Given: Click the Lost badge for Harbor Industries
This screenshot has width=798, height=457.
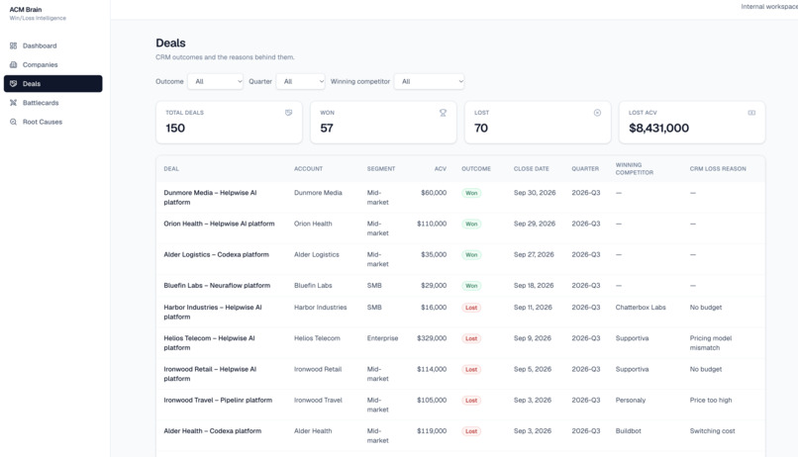Looking at the screenshot, I should click(471, 308).
